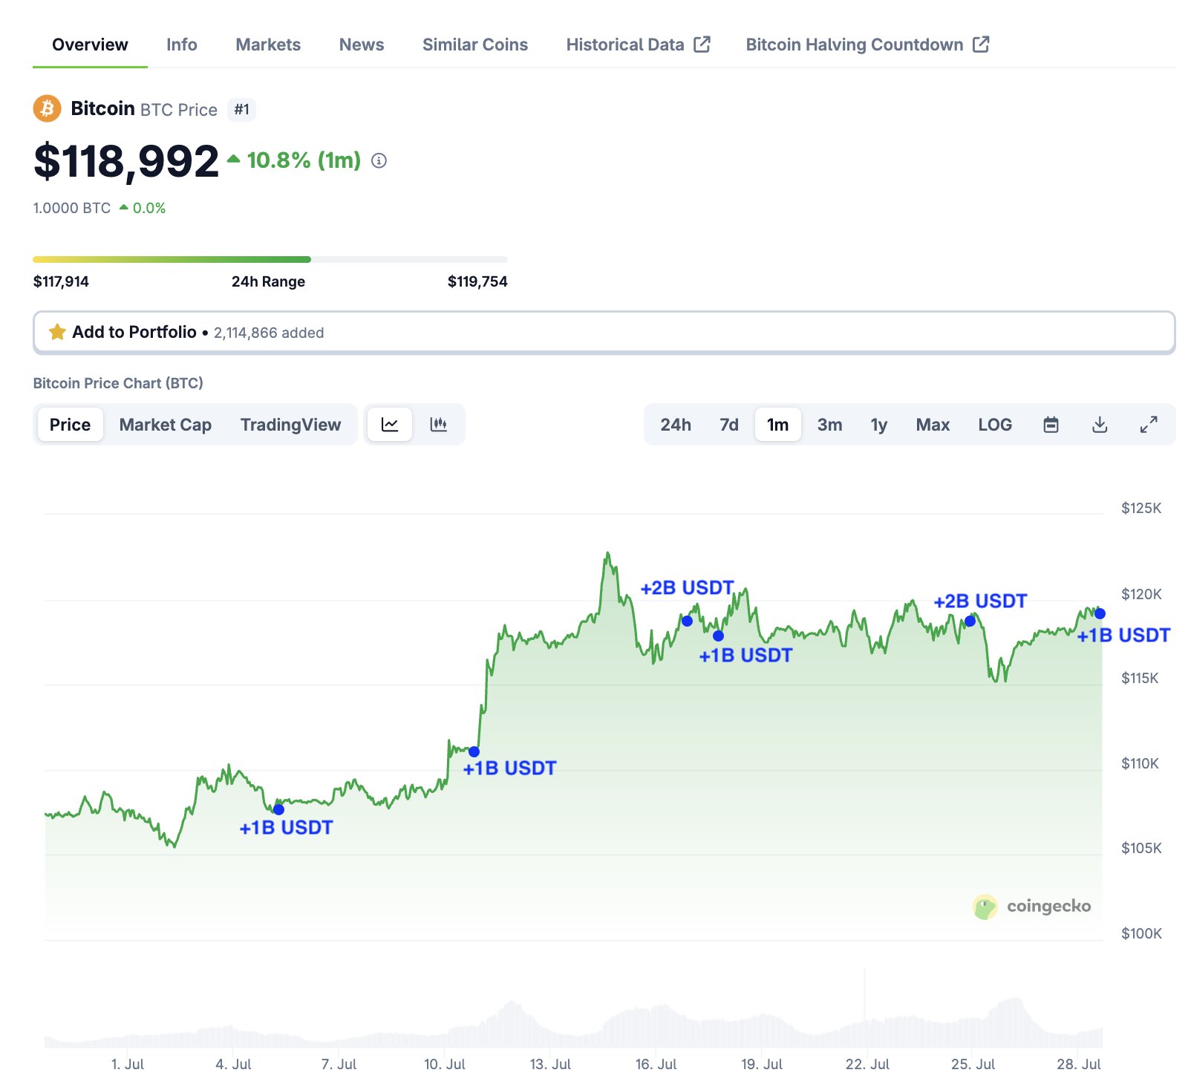Open the Historical Data link

[638, 45]
